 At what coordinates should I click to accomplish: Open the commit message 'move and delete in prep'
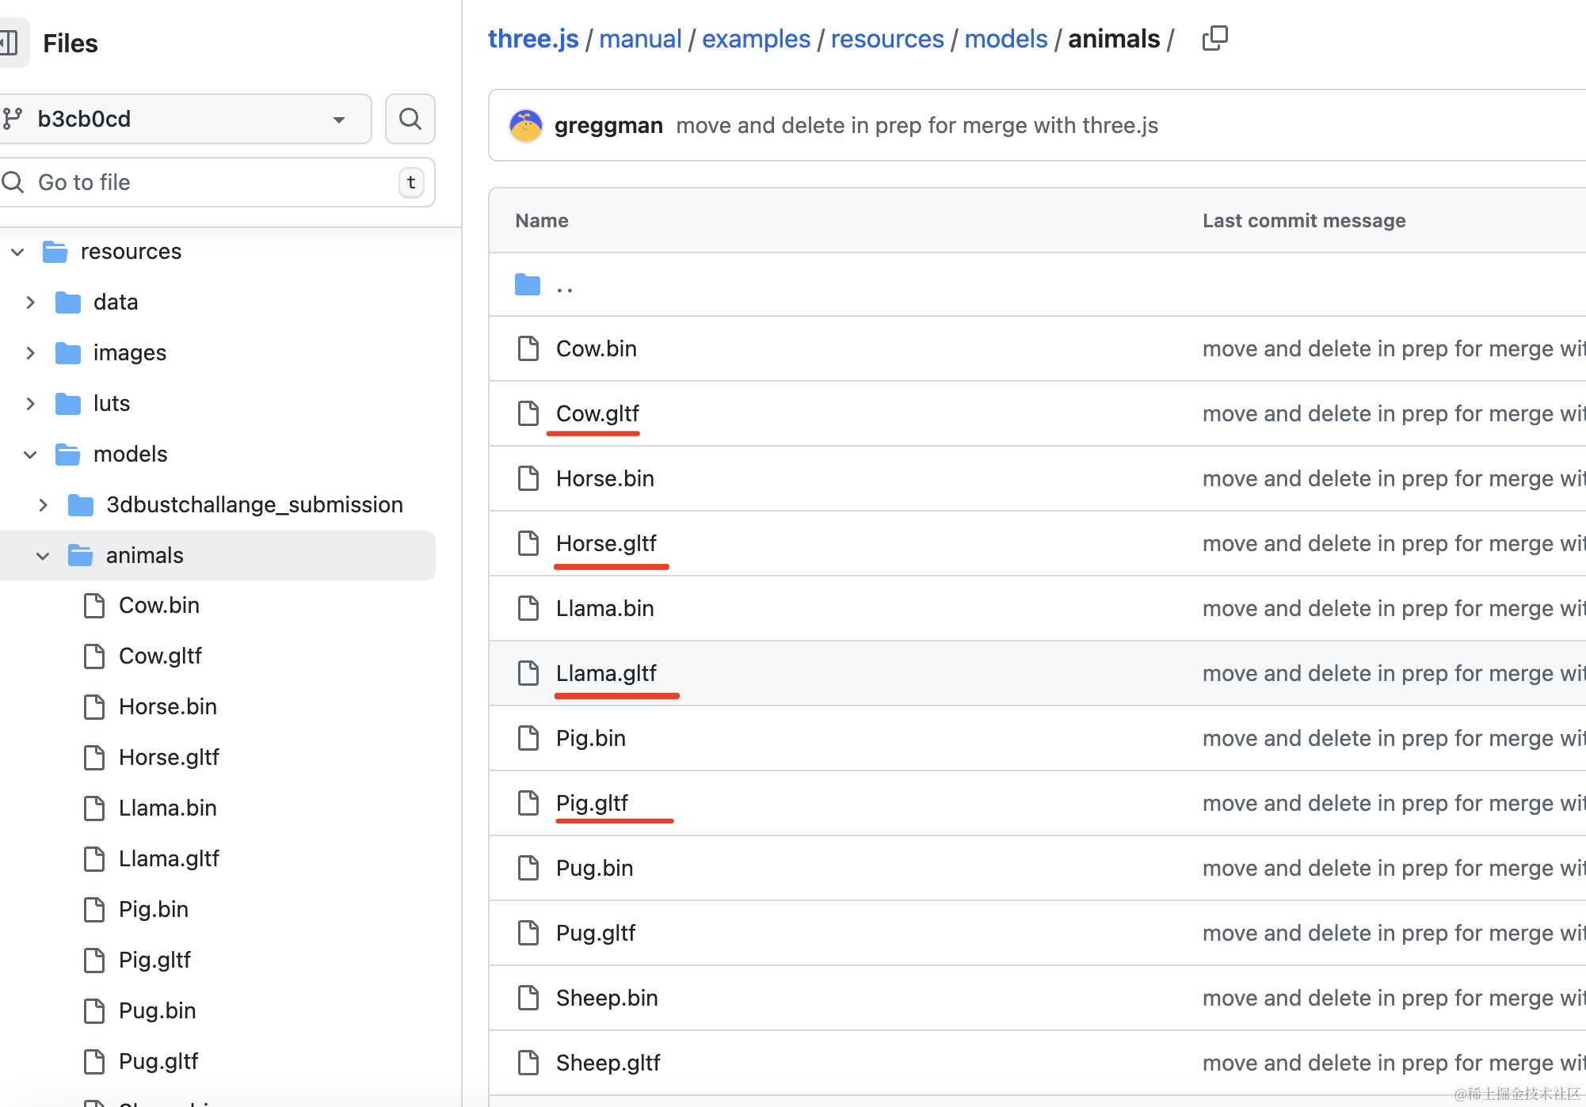[917, 125]
